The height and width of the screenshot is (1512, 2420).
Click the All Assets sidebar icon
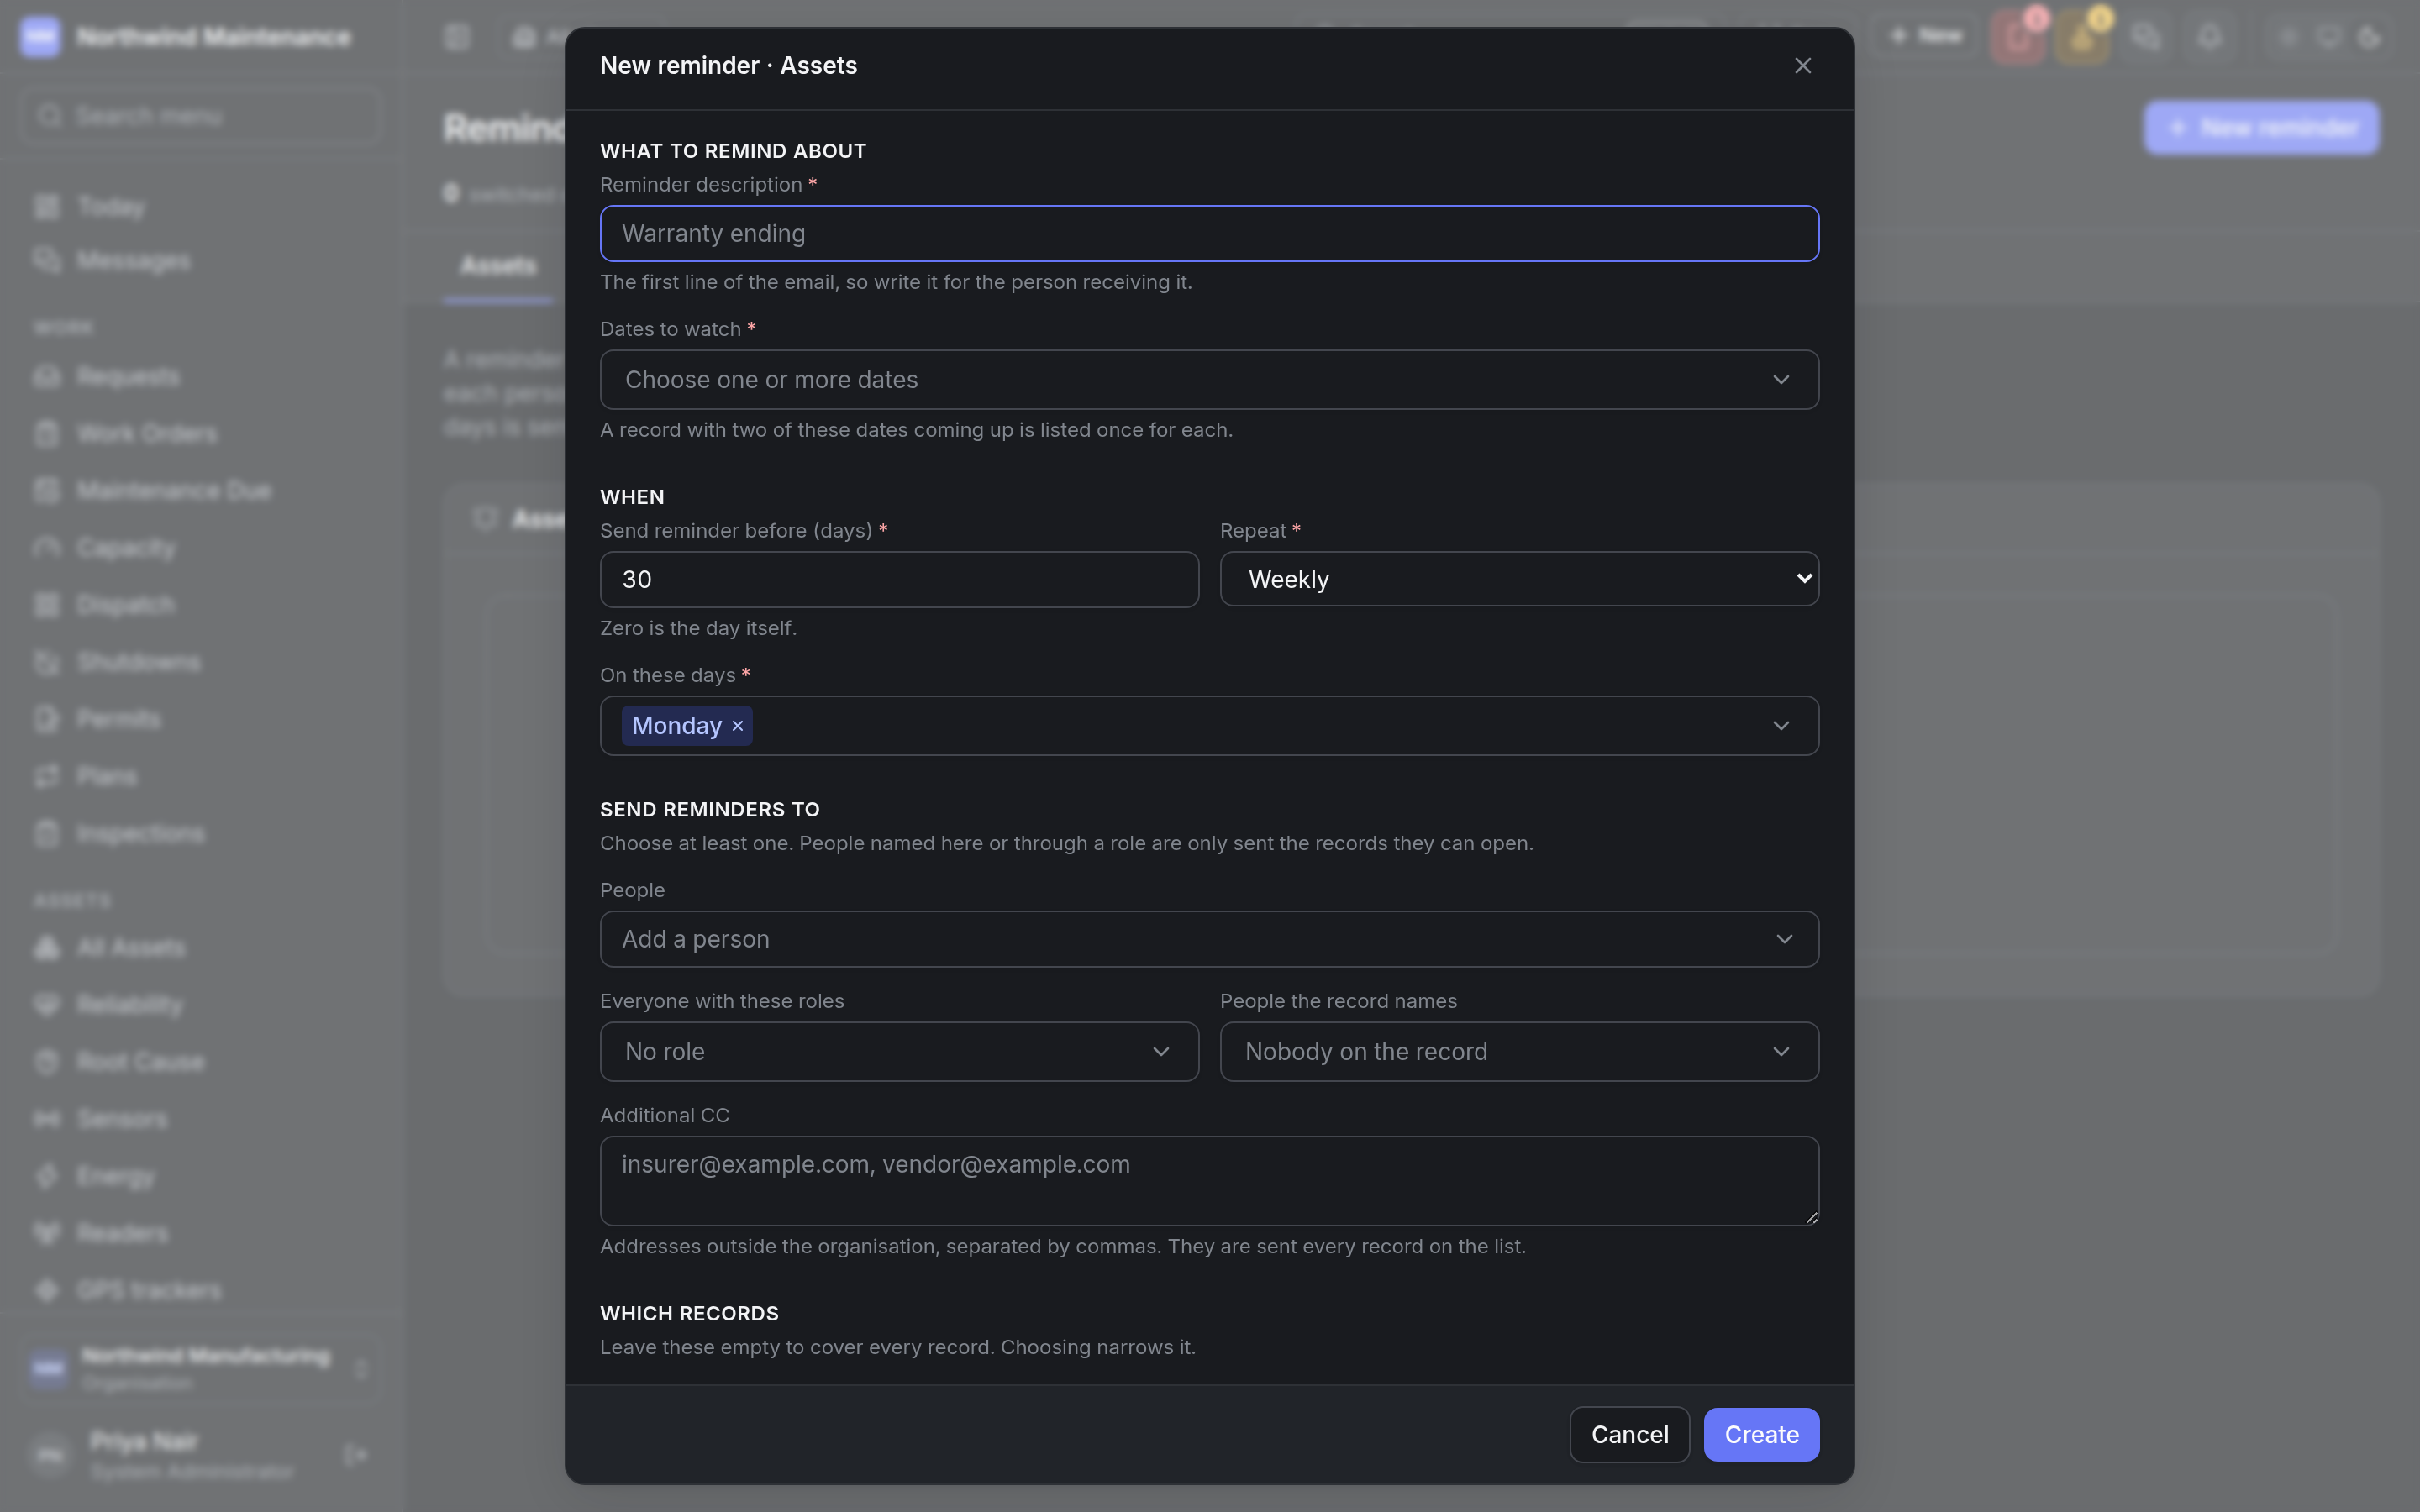[x=47, y=948]
